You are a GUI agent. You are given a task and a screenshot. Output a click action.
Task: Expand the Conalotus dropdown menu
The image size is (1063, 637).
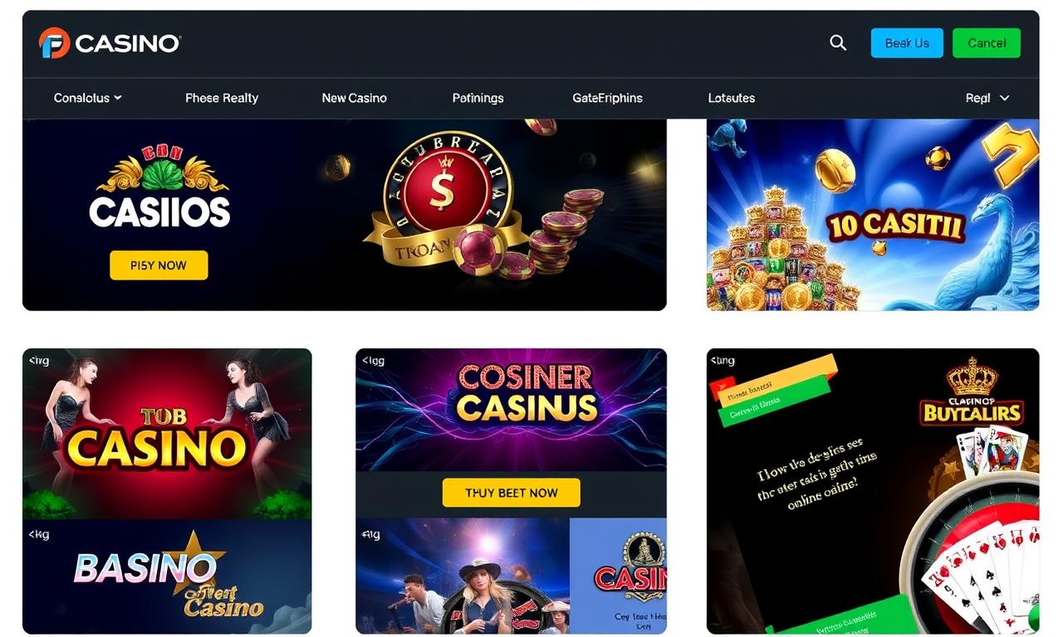(x=88, y=98)
